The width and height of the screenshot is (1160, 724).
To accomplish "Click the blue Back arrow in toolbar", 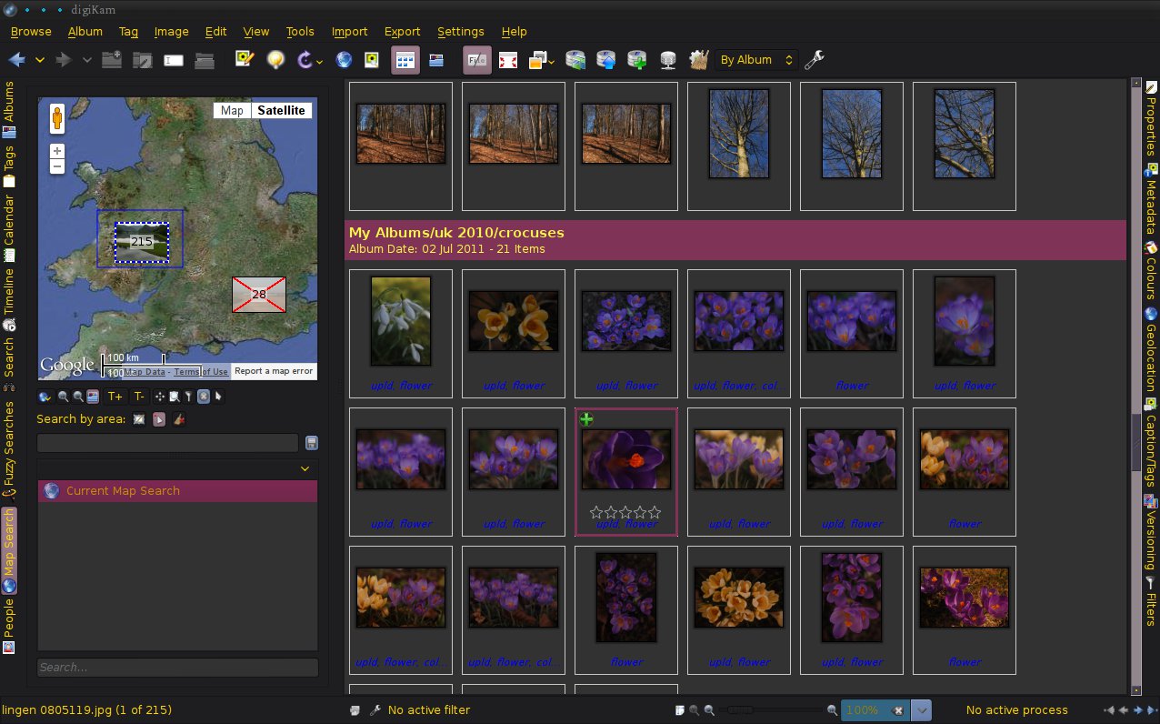I will 17,60.
